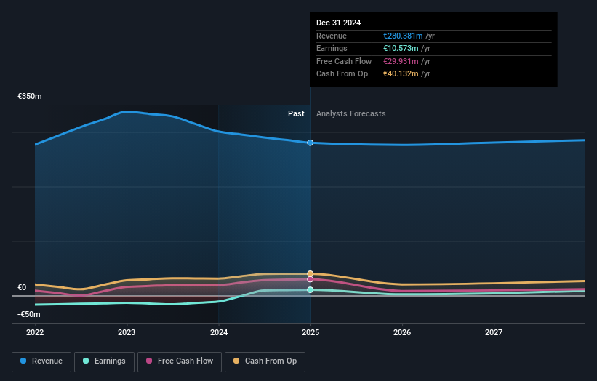Image resolution: width=597 pixels, height=381 pixels.
Task: Click the Cash From Op label in tooltip
Action: 342,74
